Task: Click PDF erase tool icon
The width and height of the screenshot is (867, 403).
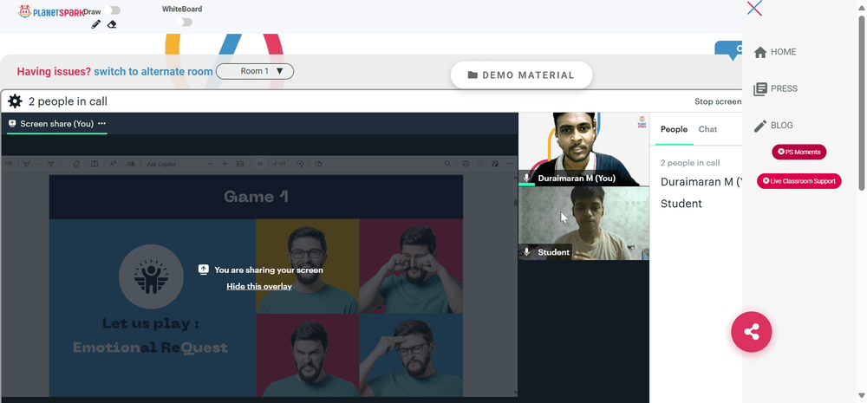Action: click(x=76, y=164)
